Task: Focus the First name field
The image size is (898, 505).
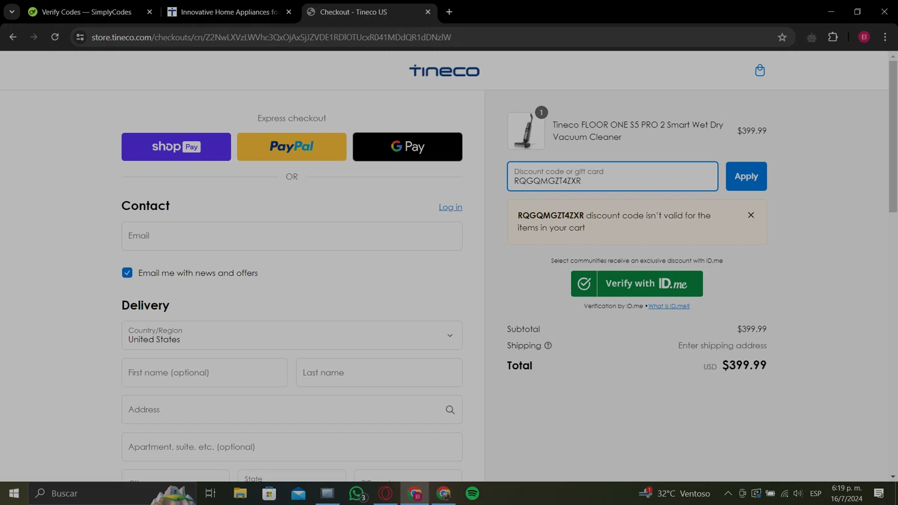Action: click(x=204, y=373)
